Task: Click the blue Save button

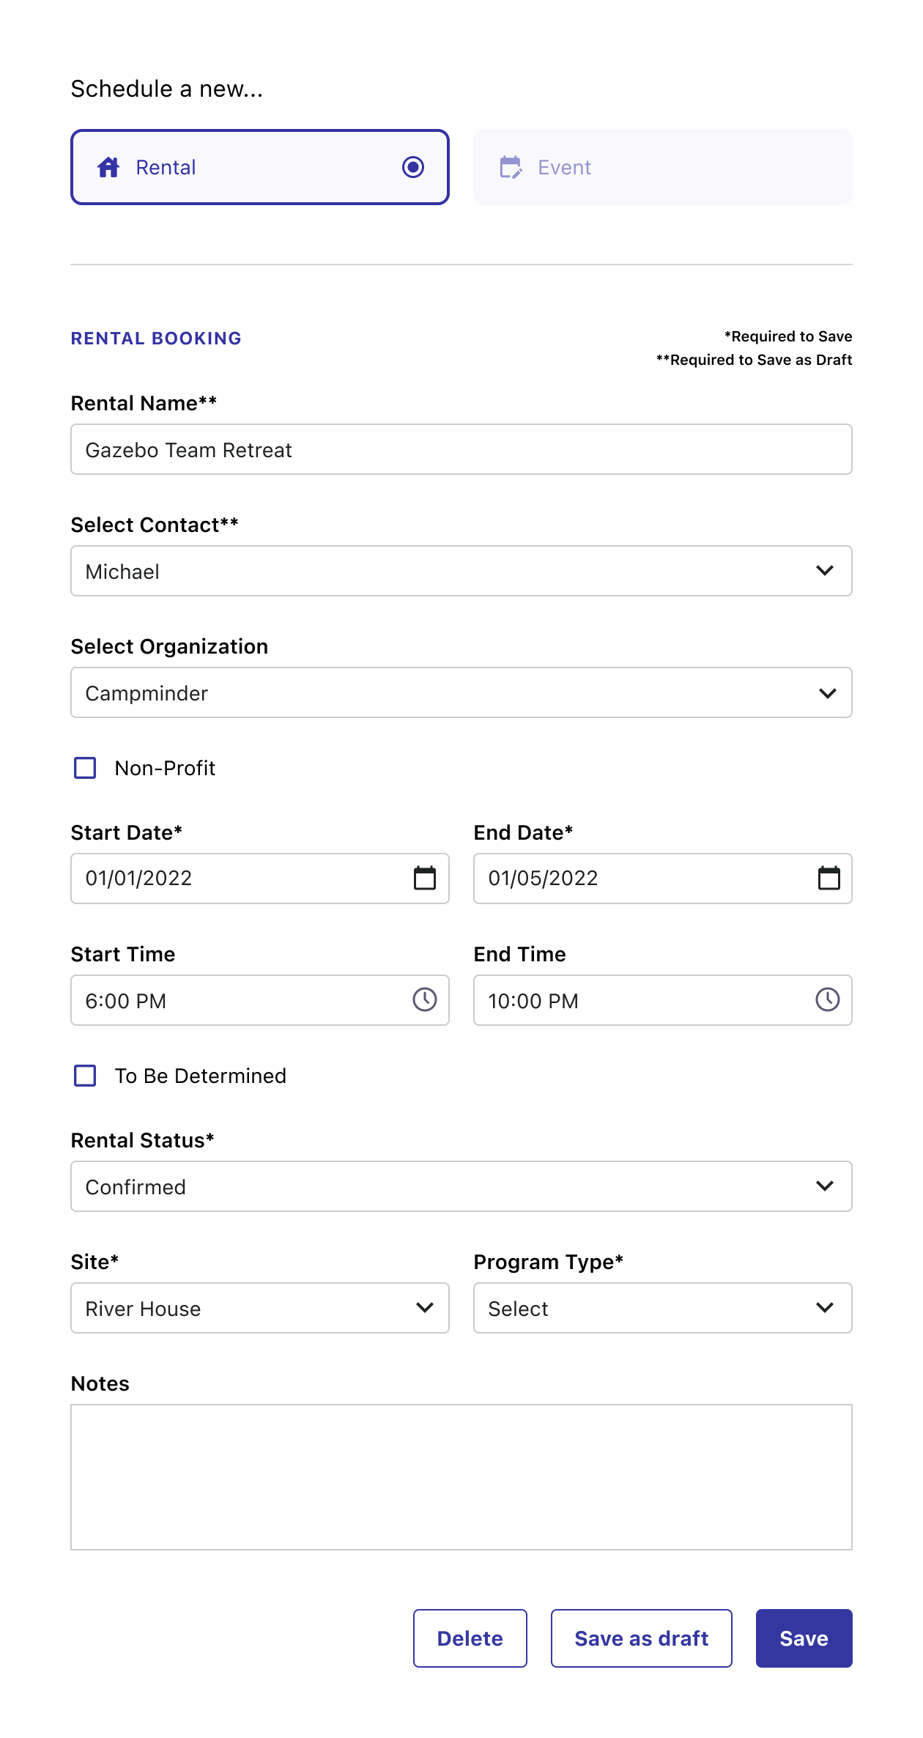Action: point(804,1638)
